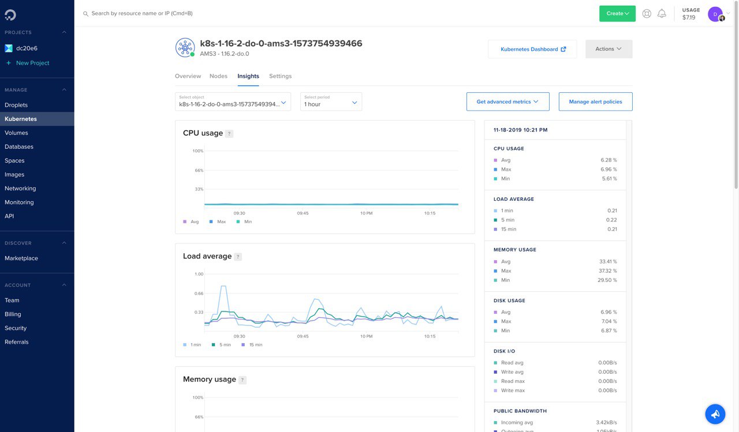The image size is (739, 432).
Task: Toggle the 5 min series in Load average legend
Action: click(x=221, y=345)
